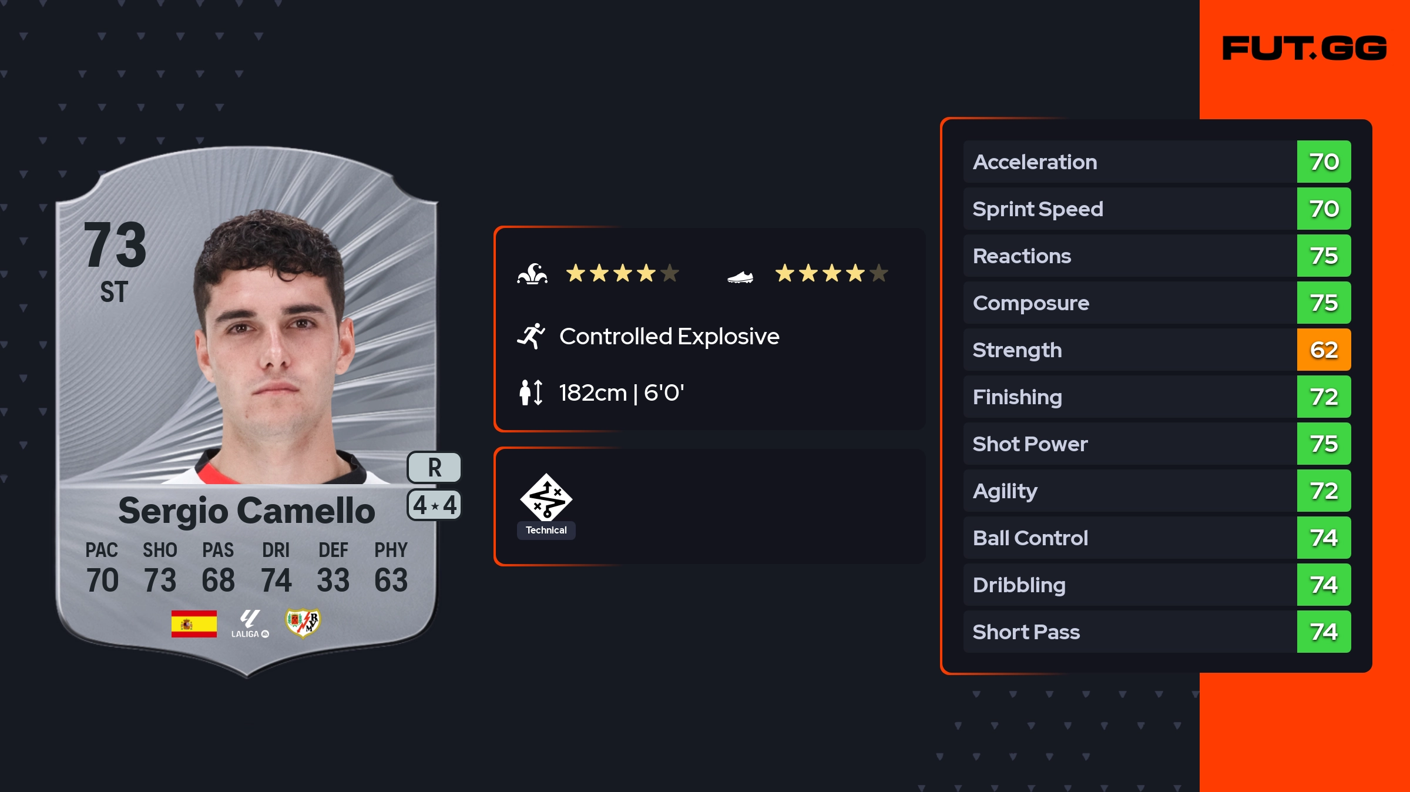Image resolution: width=1410 pixels, height=792 pixels.
Task: Select the Acceleration stat row
Action: click(x=1129, y=162)
